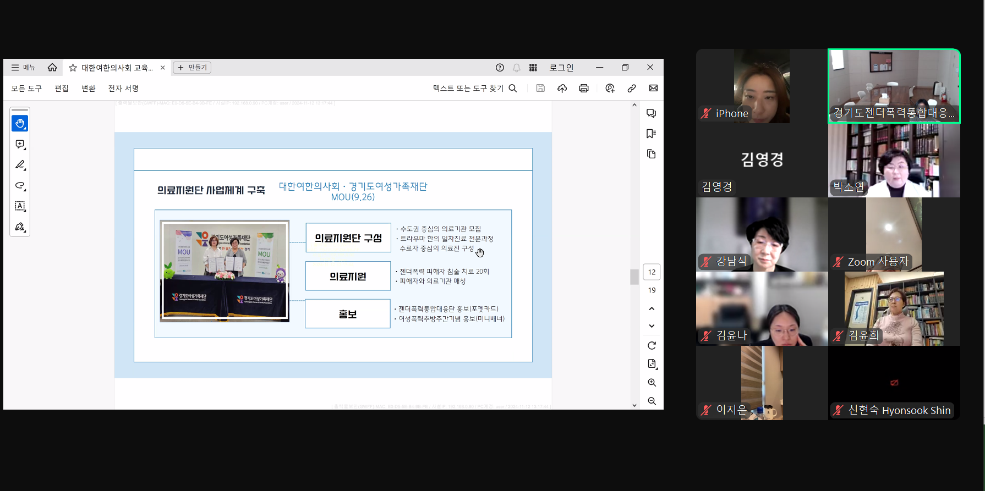The image size is (985, 491).
Task: Send the file via envelope icon
Action: click(653, 89)
